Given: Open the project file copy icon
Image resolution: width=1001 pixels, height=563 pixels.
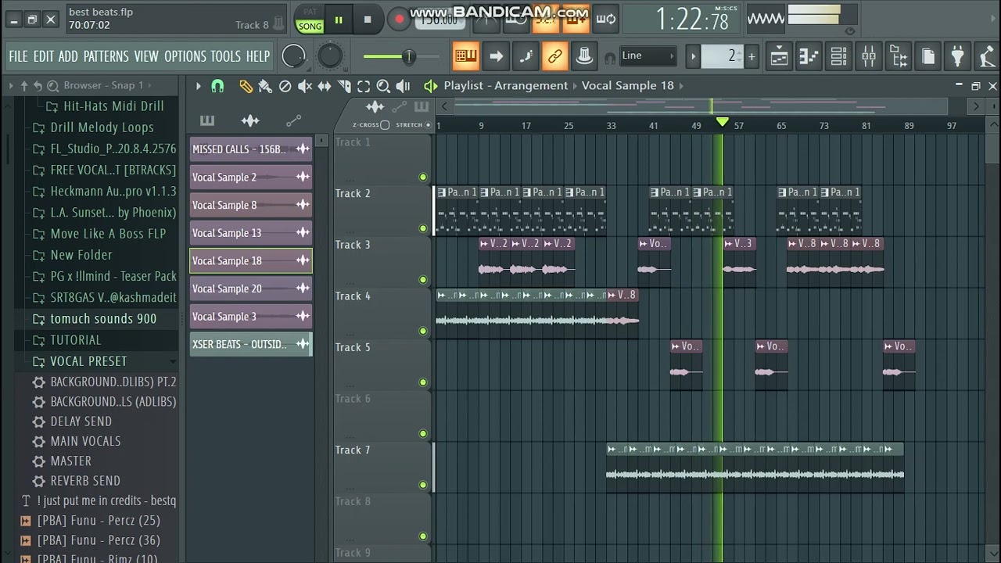Looking at the screenshot, I should click(x=927, y=56).
